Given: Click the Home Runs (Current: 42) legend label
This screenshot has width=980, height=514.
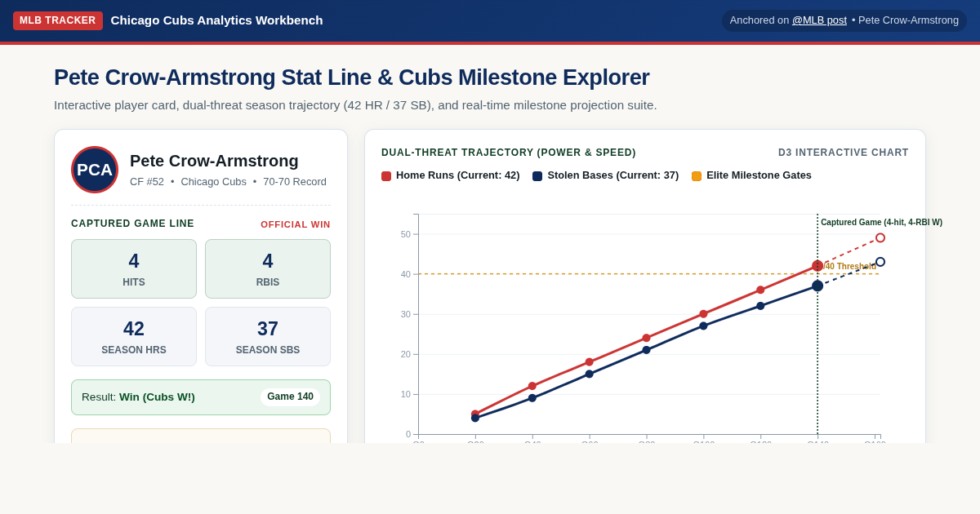Looking at the screenshot, I should 457,175.
